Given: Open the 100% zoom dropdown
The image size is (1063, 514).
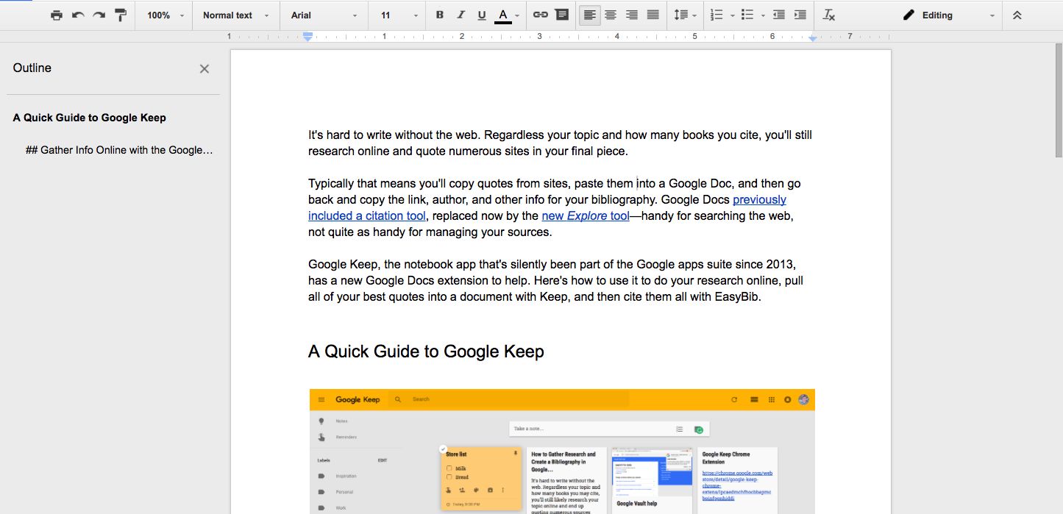Looking at the screenshot, I should (165, 15).
